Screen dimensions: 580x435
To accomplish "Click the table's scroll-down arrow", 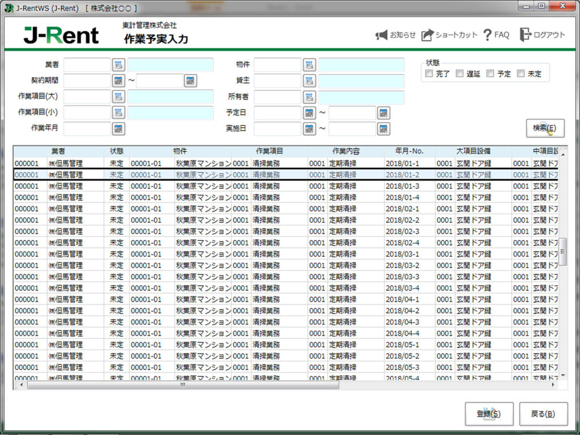I will tap(563, 376).
